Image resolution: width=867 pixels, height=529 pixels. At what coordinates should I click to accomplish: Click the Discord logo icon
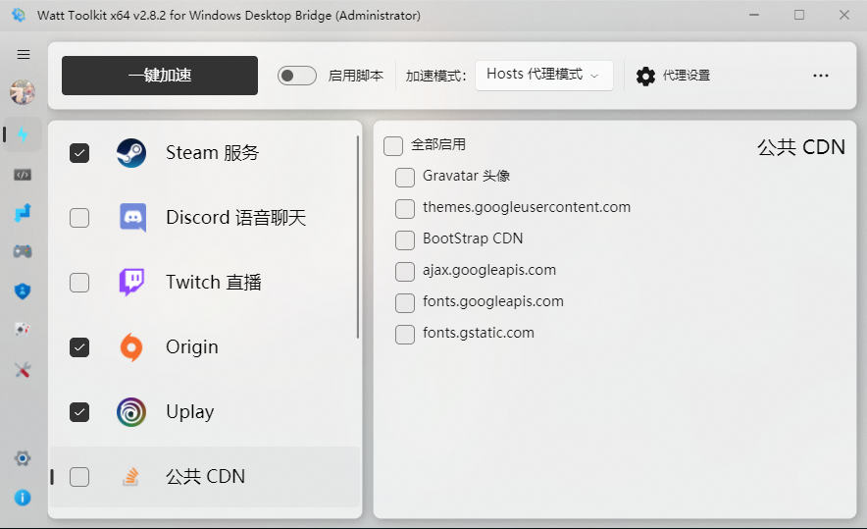(x=132, y=218)
